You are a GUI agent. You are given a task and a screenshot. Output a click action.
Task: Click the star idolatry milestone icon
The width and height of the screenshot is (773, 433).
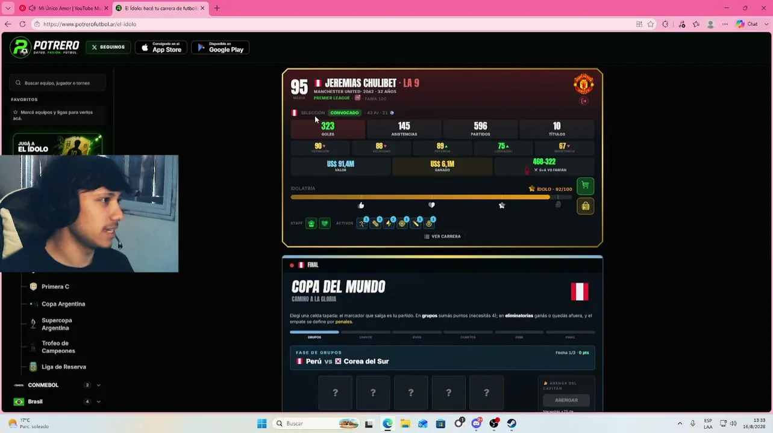pyautogui.click(x=502, y=205)
